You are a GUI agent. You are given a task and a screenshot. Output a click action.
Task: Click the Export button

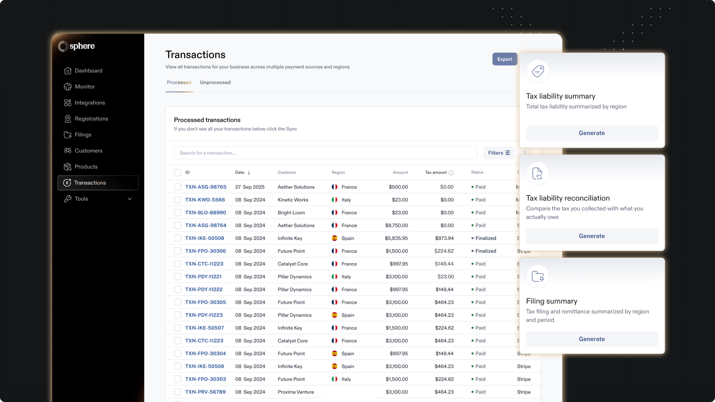coord(505,59)
